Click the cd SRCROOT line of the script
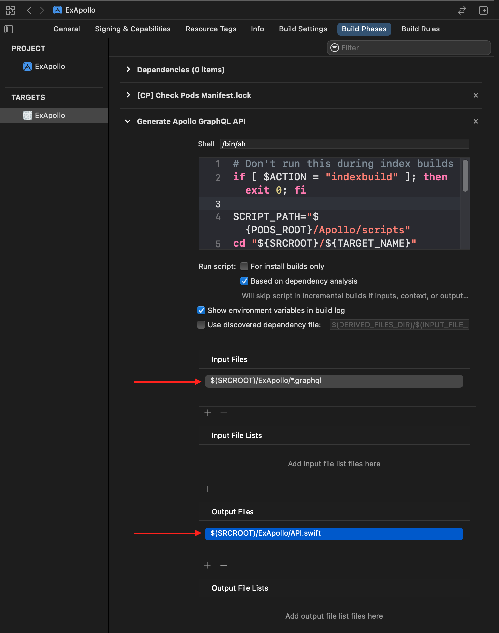 click(324, 243)
